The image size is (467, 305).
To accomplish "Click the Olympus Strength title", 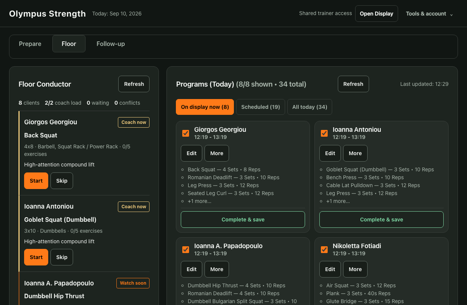I will click(47, 14).
